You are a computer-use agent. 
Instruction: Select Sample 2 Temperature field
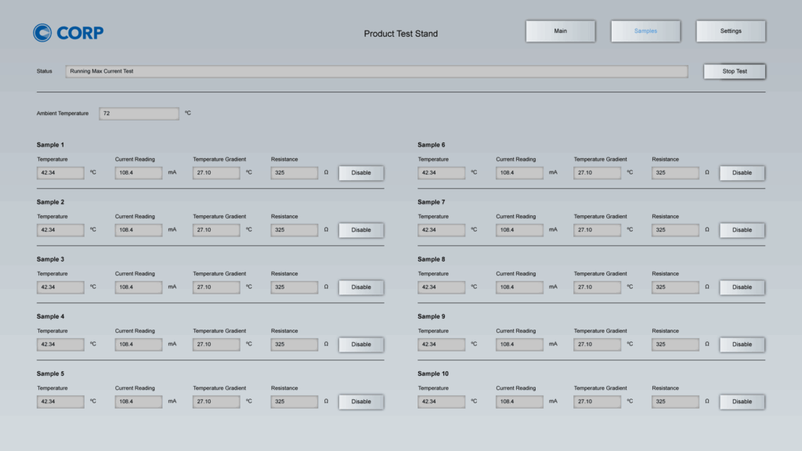click(60, 230)
